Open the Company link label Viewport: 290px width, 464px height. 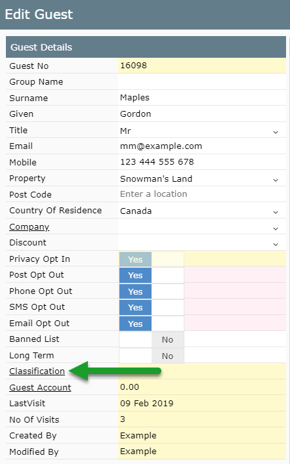point(30,227)
